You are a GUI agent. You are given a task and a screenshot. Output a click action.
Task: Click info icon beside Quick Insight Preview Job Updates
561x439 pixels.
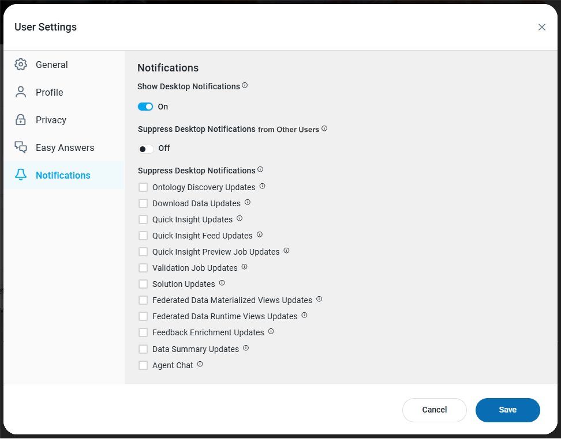(286, 251)
